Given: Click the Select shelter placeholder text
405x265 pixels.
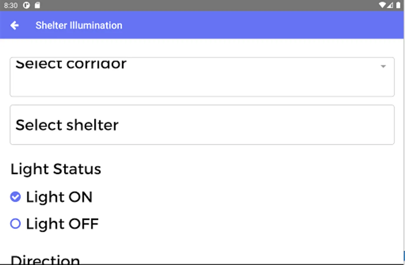Looking at the screenshot, I should tap(67, 125).
